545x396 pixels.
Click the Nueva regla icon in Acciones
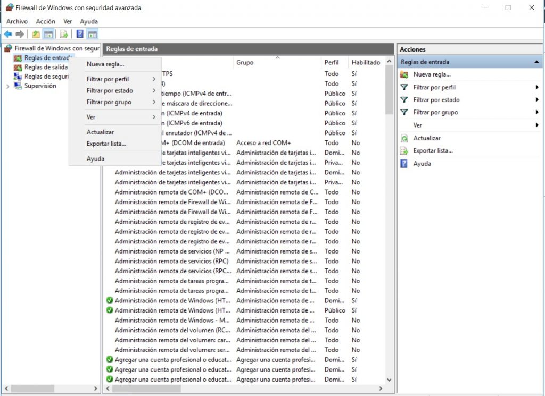(404, 74)
